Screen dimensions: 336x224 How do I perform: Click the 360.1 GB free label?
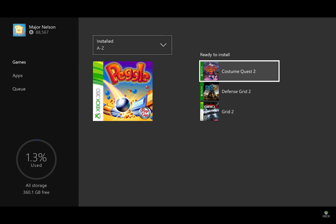[x=36, y=192]
